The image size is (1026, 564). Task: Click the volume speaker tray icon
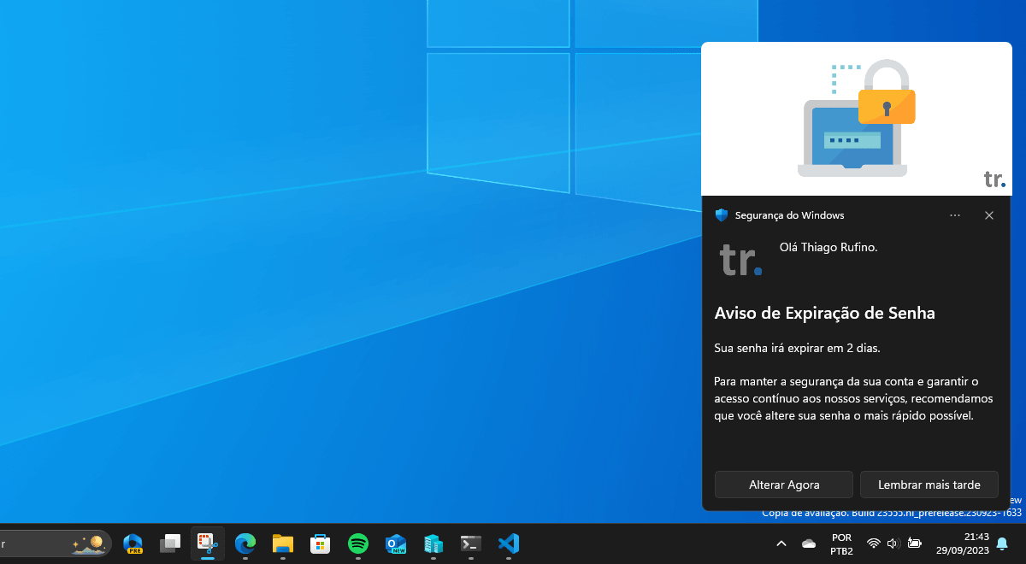[x=893, y=543]
